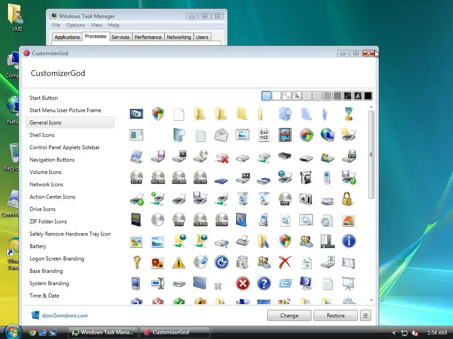Select the security shield icon in first row
The height and width of the screenshot is (339, 453).
tap(158, 113)
